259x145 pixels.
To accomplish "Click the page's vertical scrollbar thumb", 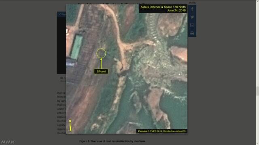I will pyautogui.click(x=257, y=91).
